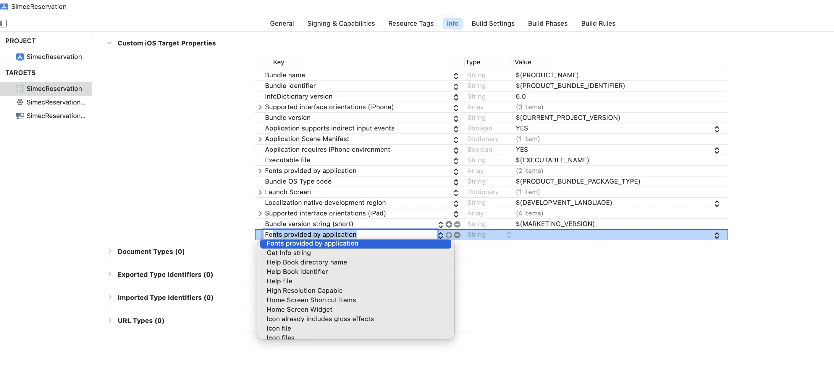Choose Home Screen Widget from the key list
This screenshot has width=834, height=392.
click(299, 309)
